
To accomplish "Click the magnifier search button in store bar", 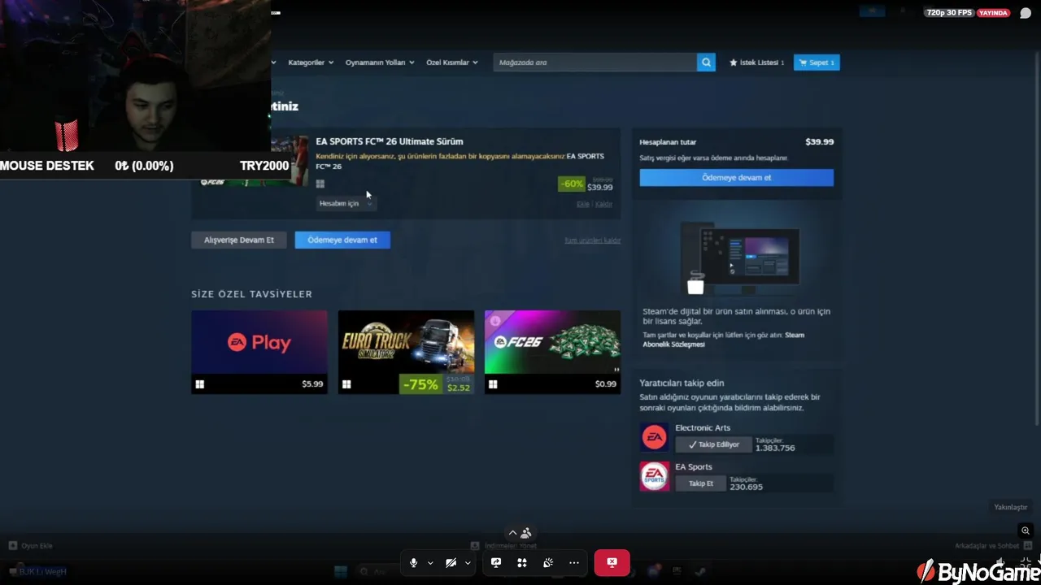I will [706, 63].
